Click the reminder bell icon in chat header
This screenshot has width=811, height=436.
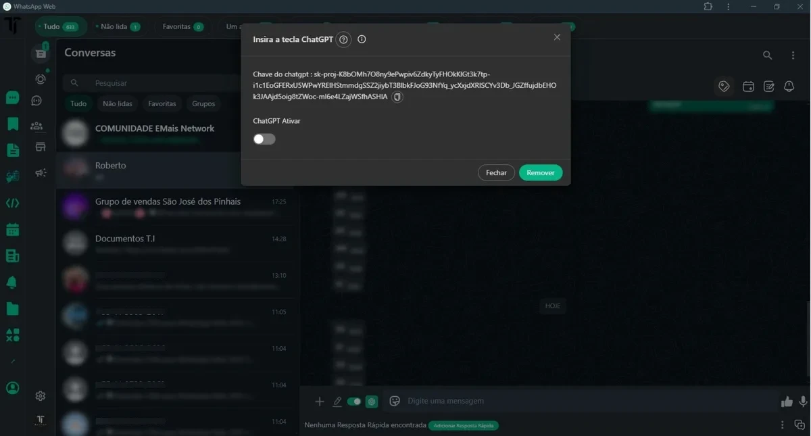click(x=789, y=87)
